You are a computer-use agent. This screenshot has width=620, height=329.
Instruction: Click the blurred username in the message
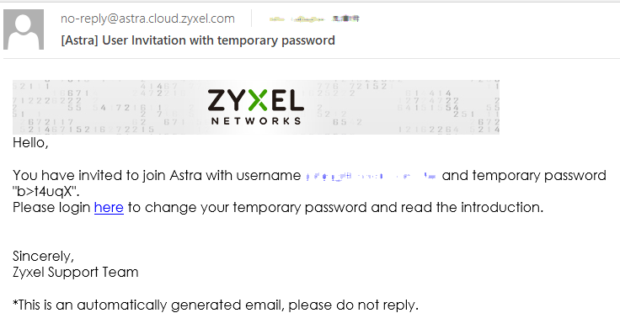click(371, 176)
